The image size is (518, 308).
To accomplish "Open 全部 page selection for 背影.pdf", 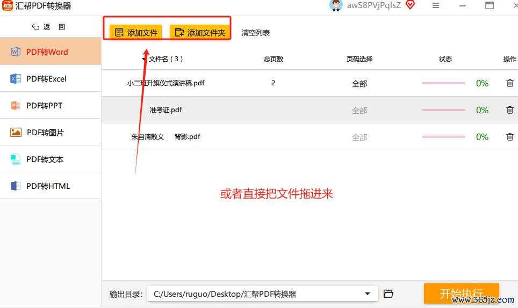I will coord(359,137).
